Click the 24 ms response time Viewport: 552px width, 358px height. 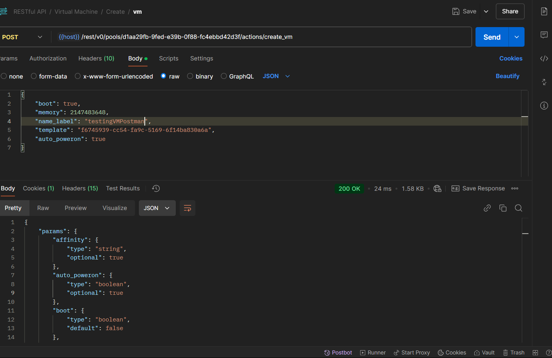click(x=383, y=189)
